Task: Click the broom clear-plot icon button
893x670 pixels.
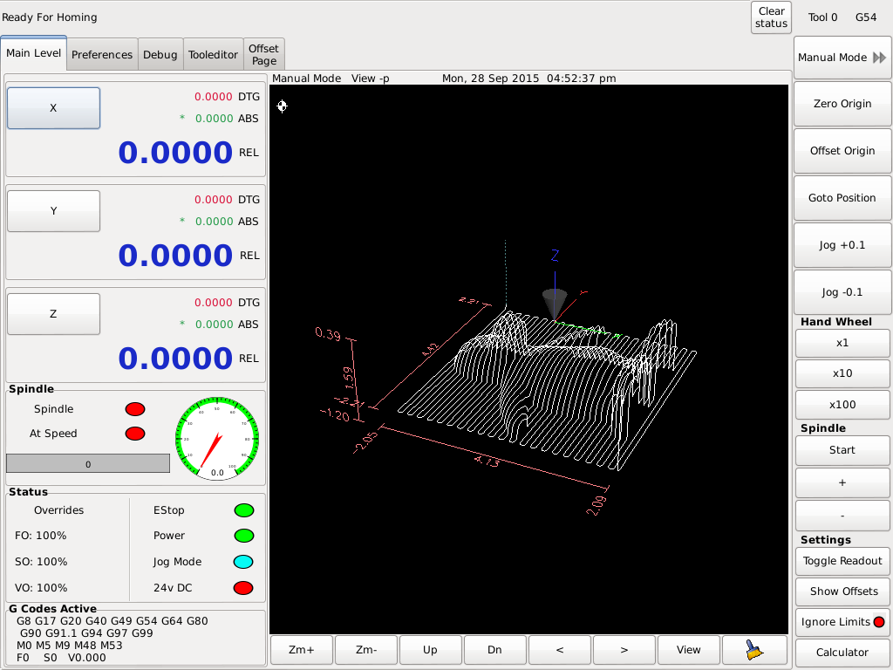Action: pyautogui.click(x=754, y=650)
